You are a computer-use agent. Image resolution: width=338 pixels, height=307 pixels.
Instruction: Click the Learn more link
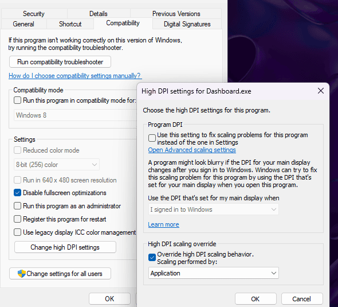163,224
